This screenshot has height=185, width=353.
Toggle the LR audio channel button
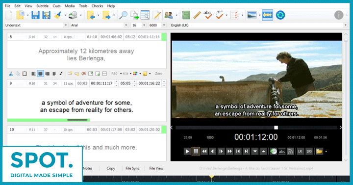click(x=300, y=152)
